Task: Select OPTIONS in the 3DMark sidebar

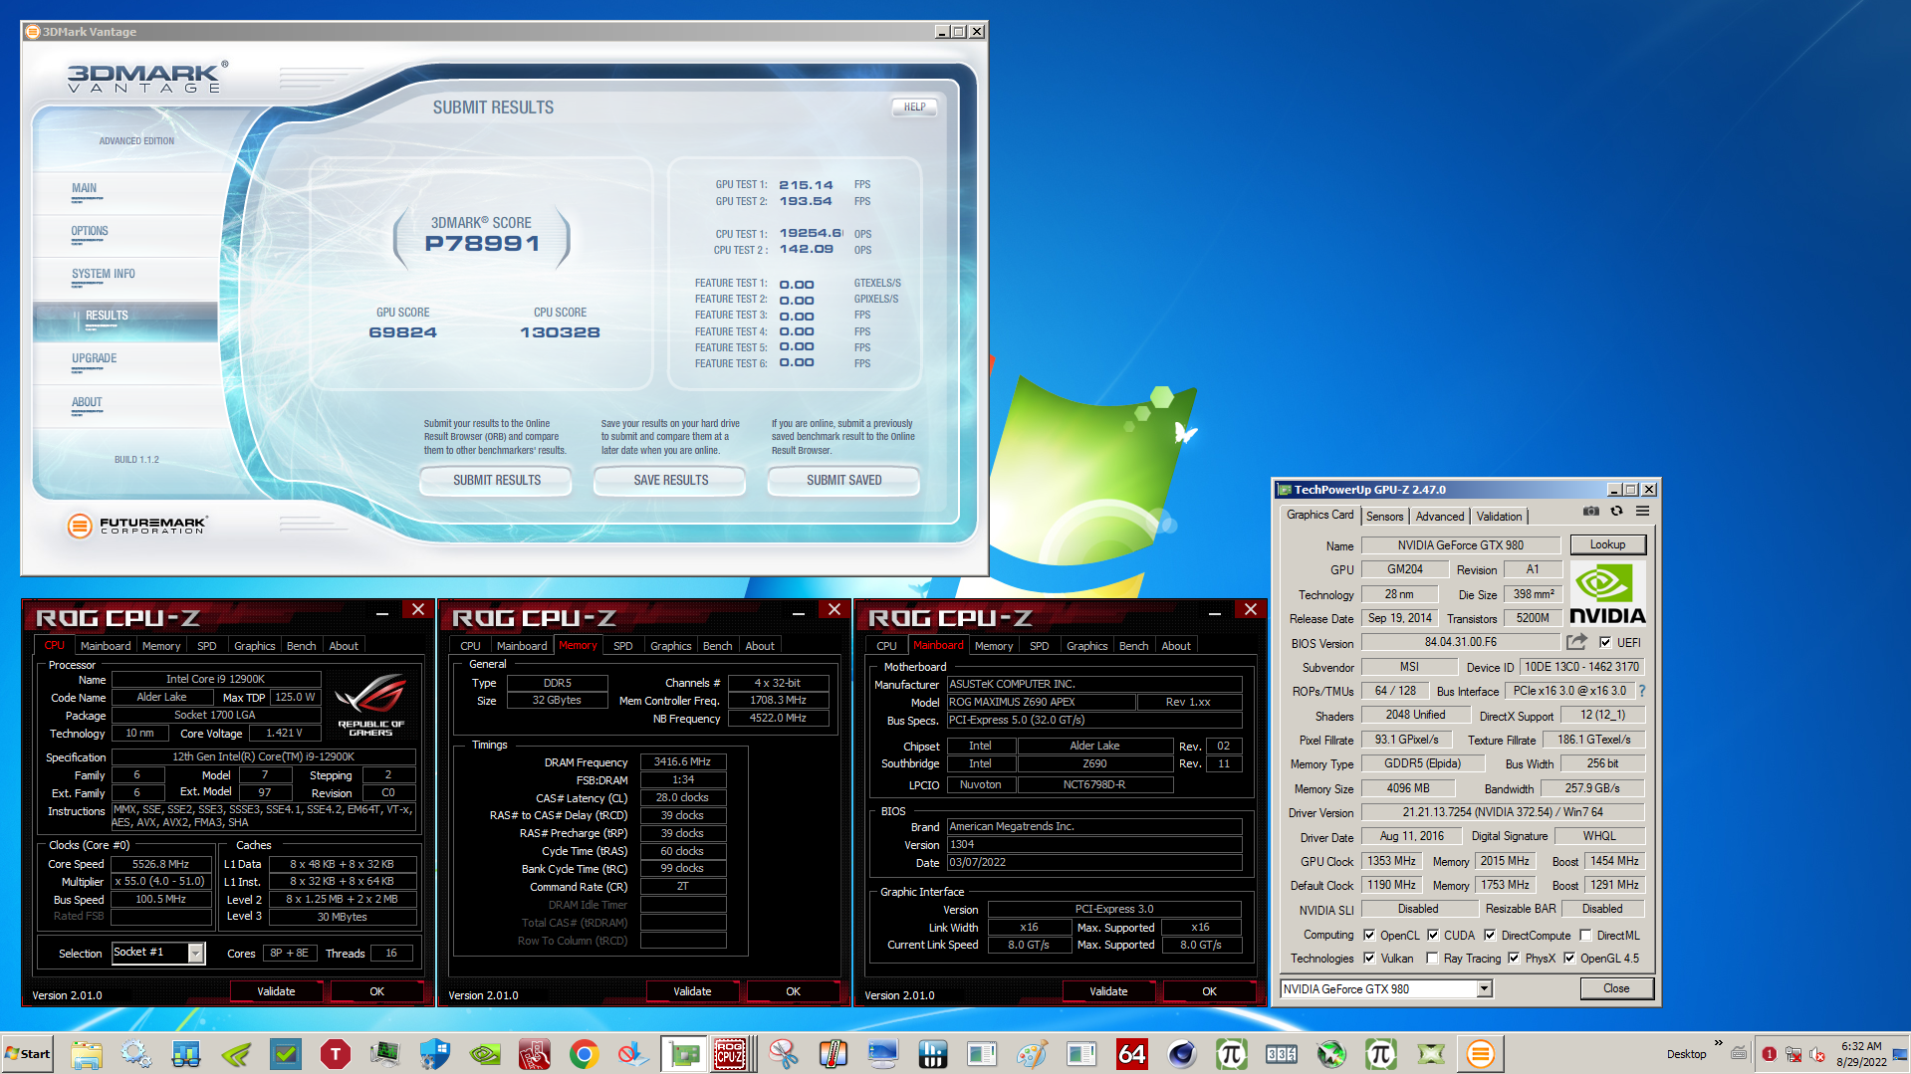Action: click(x=90, y=231)
